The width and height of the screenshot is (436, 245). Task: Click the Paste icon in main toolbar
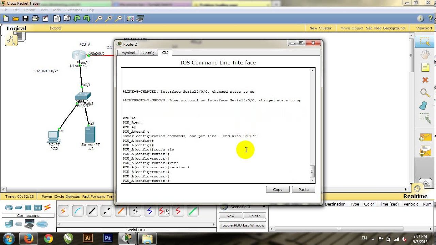click(x=67, y=19)
